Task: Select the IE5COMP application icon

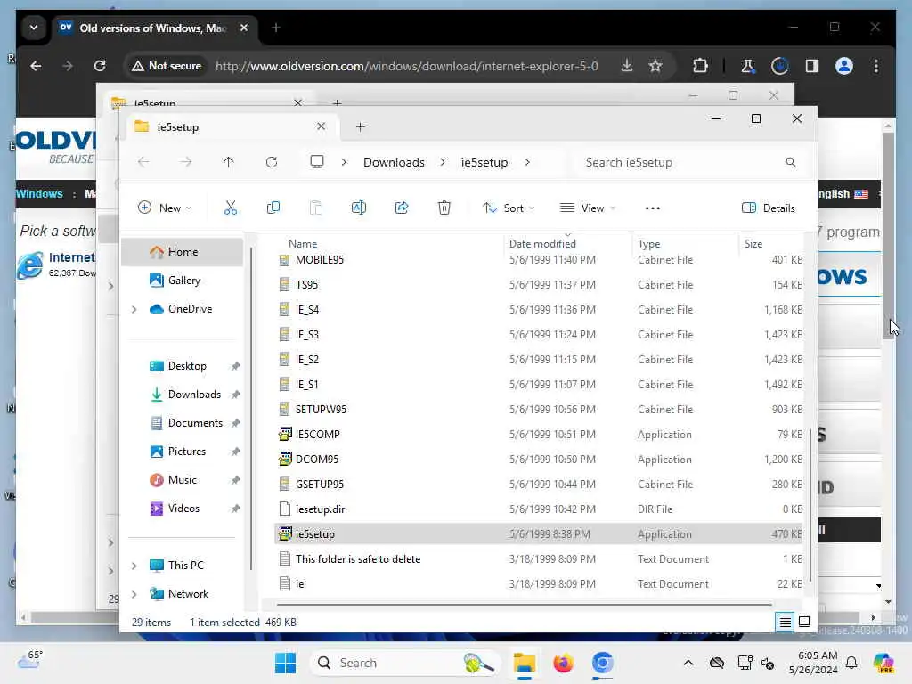Action: [x=285, y=434]
